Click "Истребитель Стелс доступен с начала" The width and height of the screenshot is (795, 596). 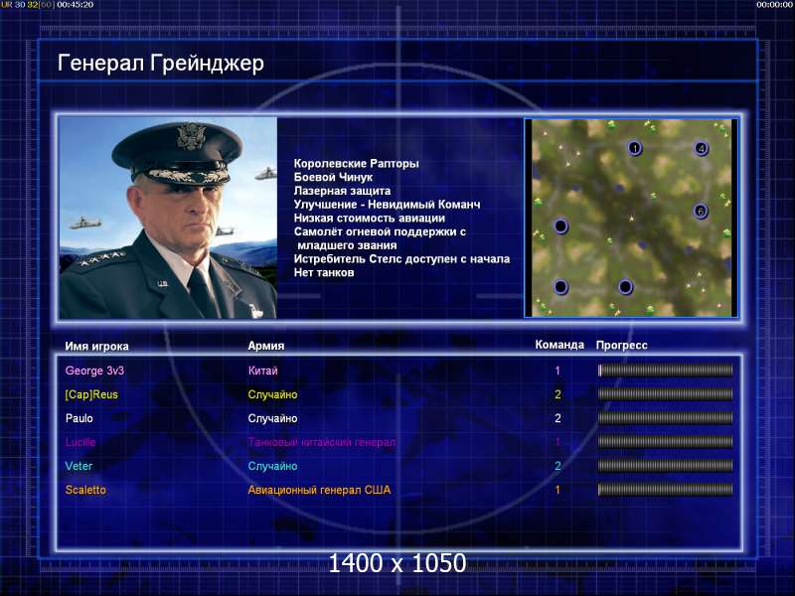pyautogui.click(x=402, y=259)
